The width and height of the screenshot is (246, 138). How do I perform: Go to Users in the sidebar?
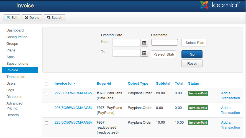pyautogui.click(x=11, y=83)
